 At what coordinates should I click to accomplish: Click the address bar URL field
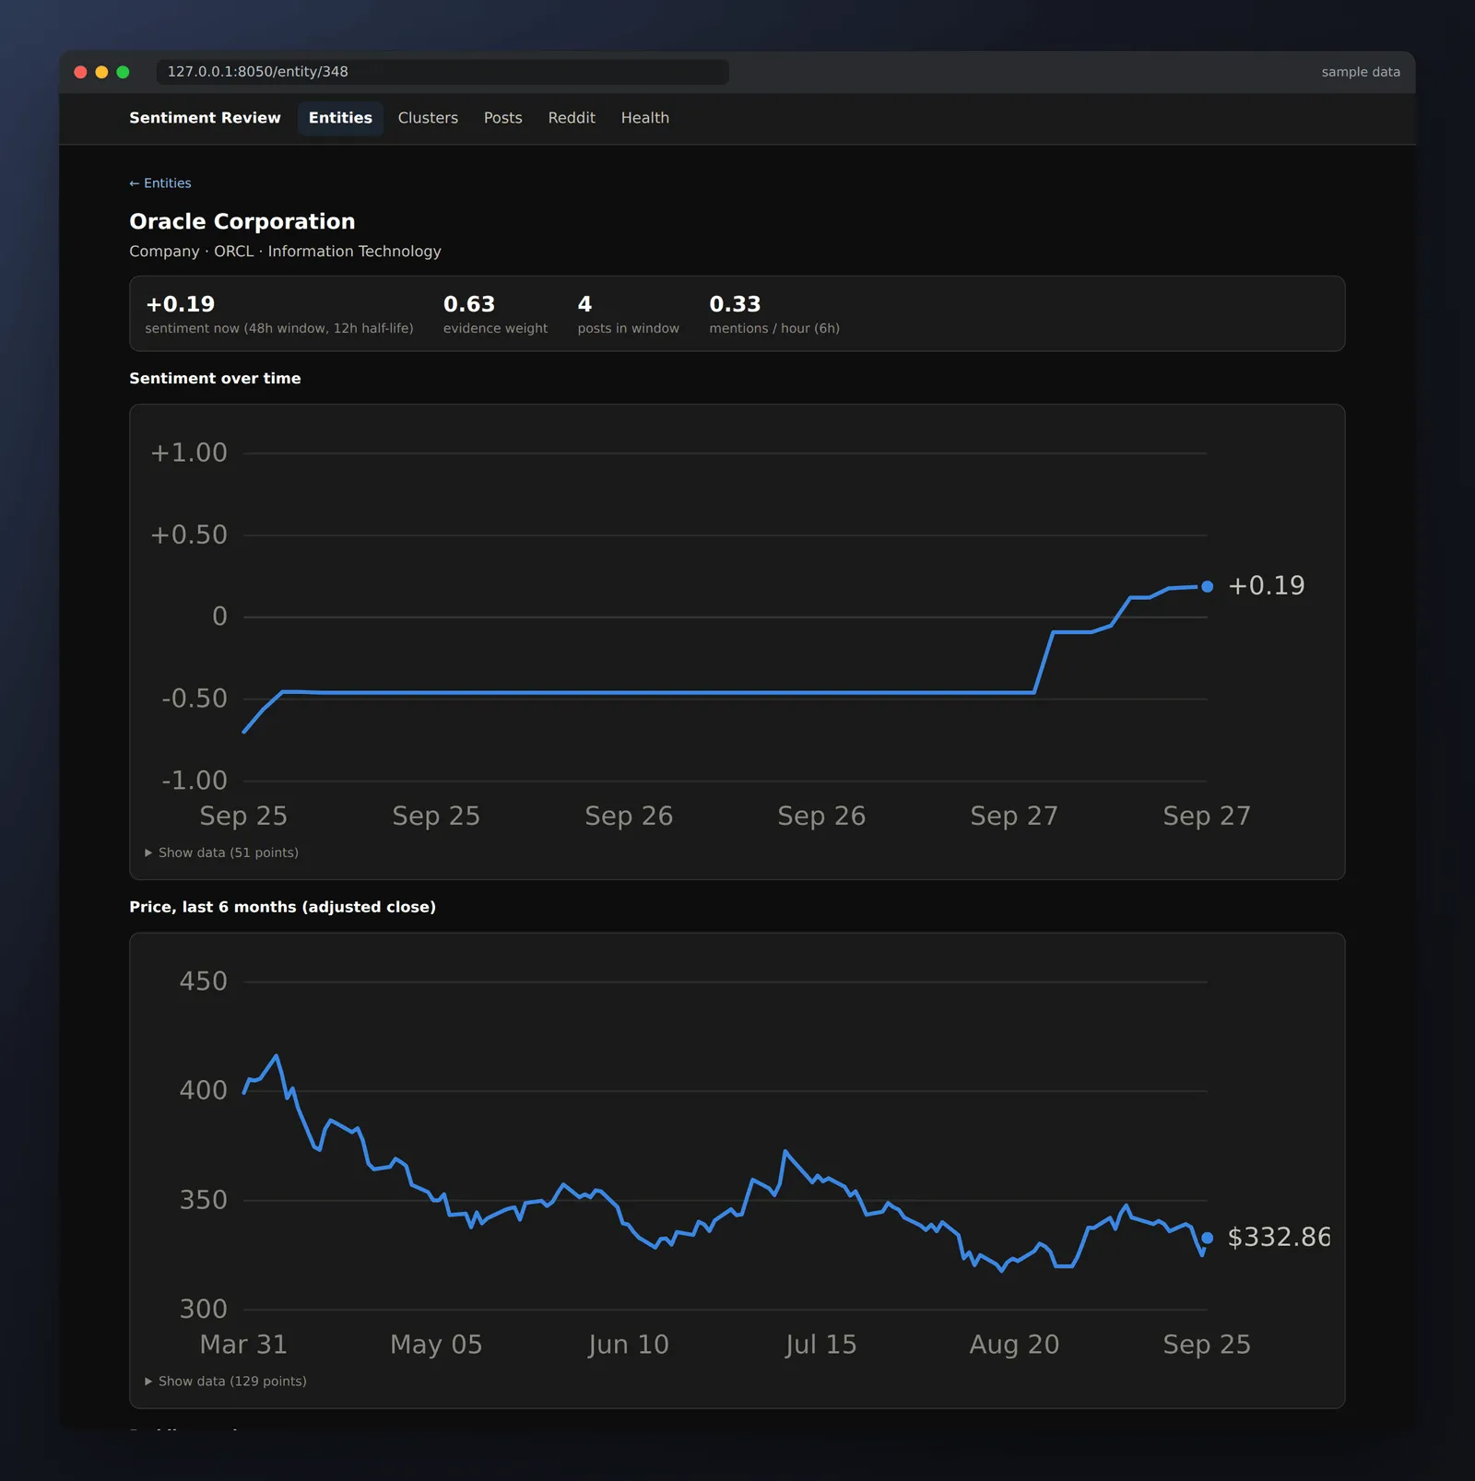(x=442, y=72)
